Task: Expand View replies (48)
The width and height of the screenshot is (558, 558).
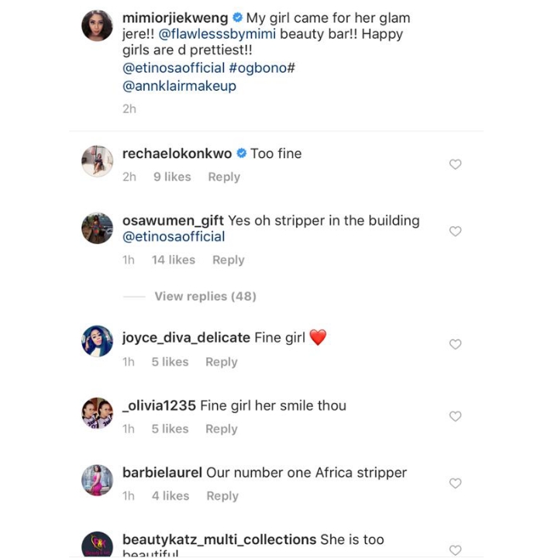Action: tap(205, 296)
